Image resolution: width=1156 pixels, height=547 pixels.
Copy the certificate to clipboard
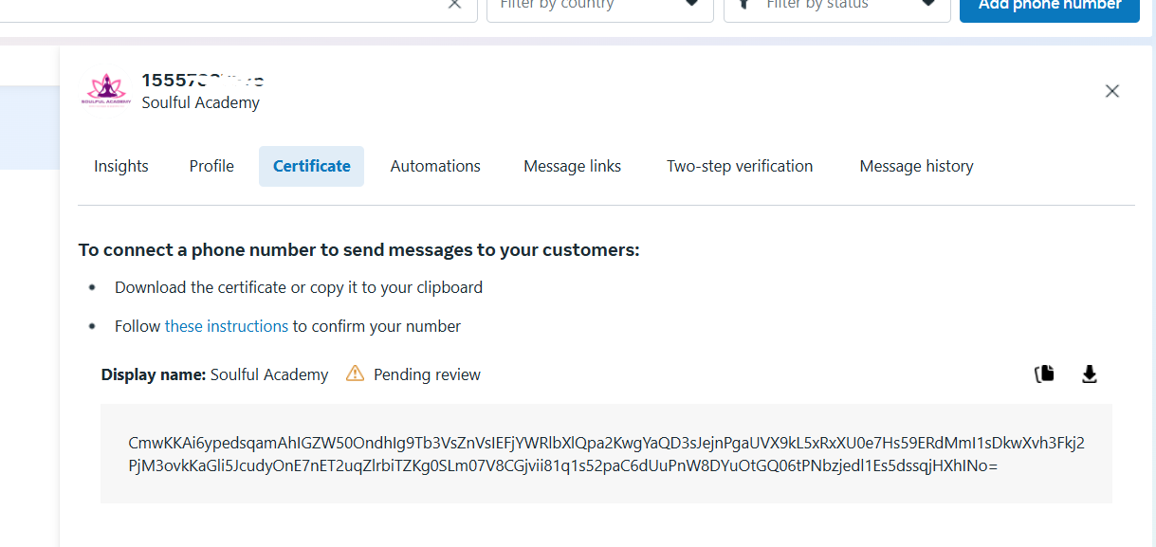[x=1044, y=374]
